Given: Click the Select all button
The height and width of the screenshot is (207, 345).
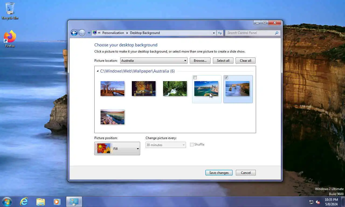Looking at the screenshot, I should tap(223, 61).
